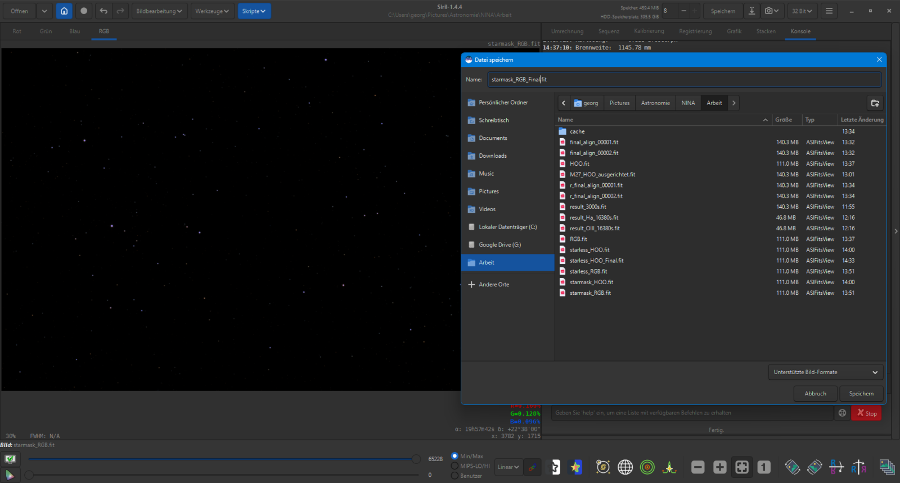Image resolution: width=900 pixels, height=483 pixels.
Task: Click the Öffnen button
Action: 19,11
